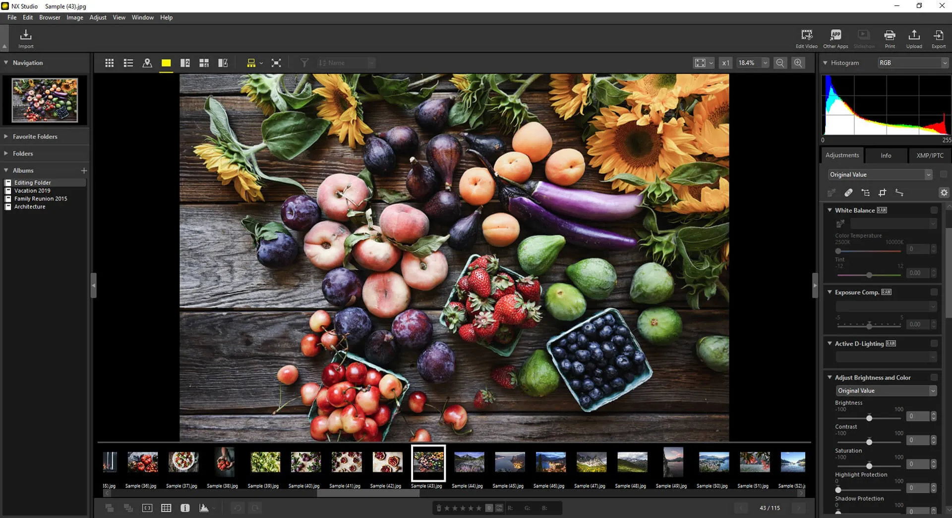Open the histogram display in the bottom toolbar

(204, 508)
